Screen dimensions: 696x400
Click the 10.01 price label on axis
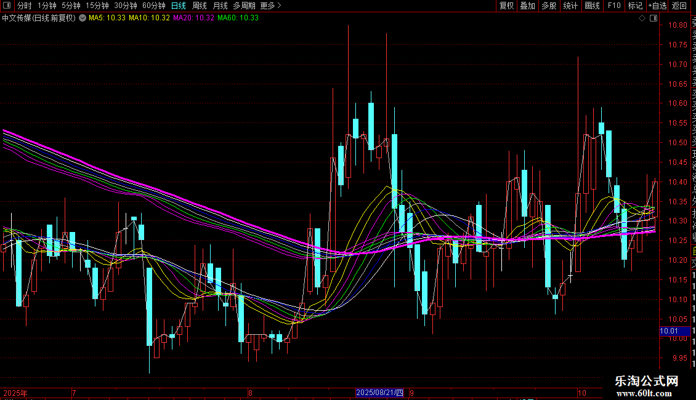click(x=669, y=331)
